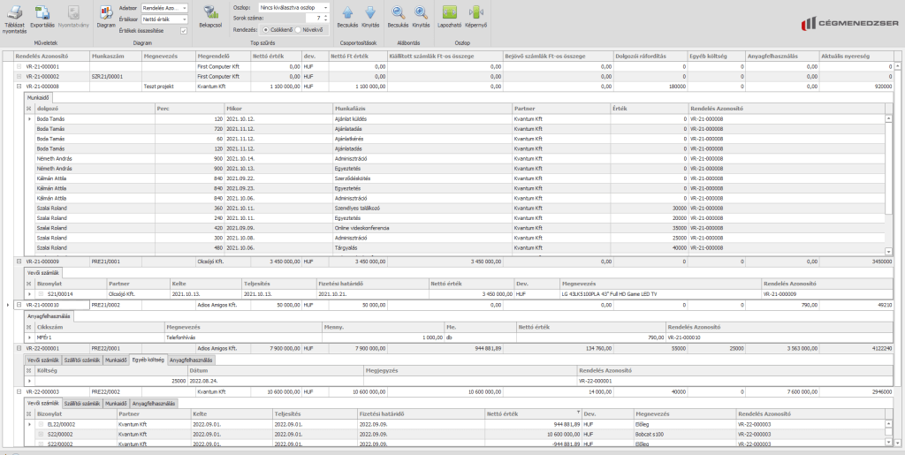Screen dimensions: 905x455
Task: Switch to the Egyéb költség tab
Action: 147,360
